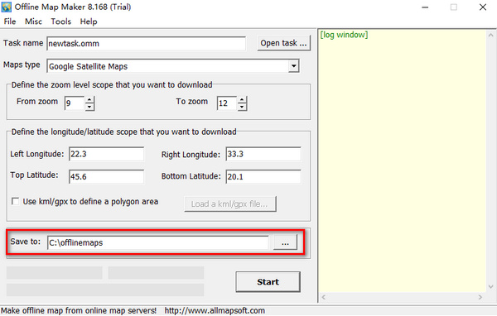Screen dimensions: 497x316
Task: Click the Save to path field
Action: [x=158, y=242]
